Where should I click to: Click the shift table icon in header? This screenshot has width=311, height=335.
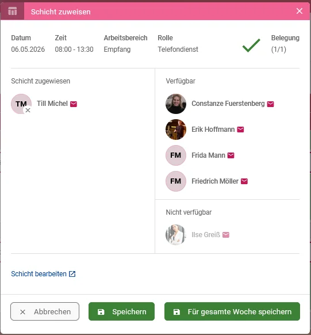[x=13, y=11]
